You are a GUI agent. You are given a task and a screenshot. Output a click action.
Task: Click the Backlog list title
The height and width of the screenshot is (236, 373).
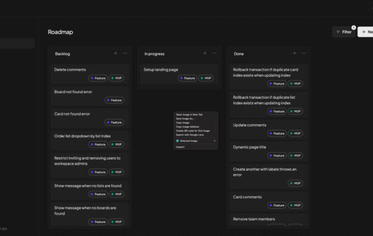63,53
